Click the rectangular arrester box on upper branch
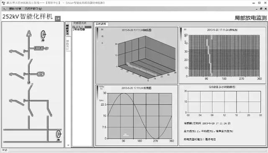 (x=39, y=48)
